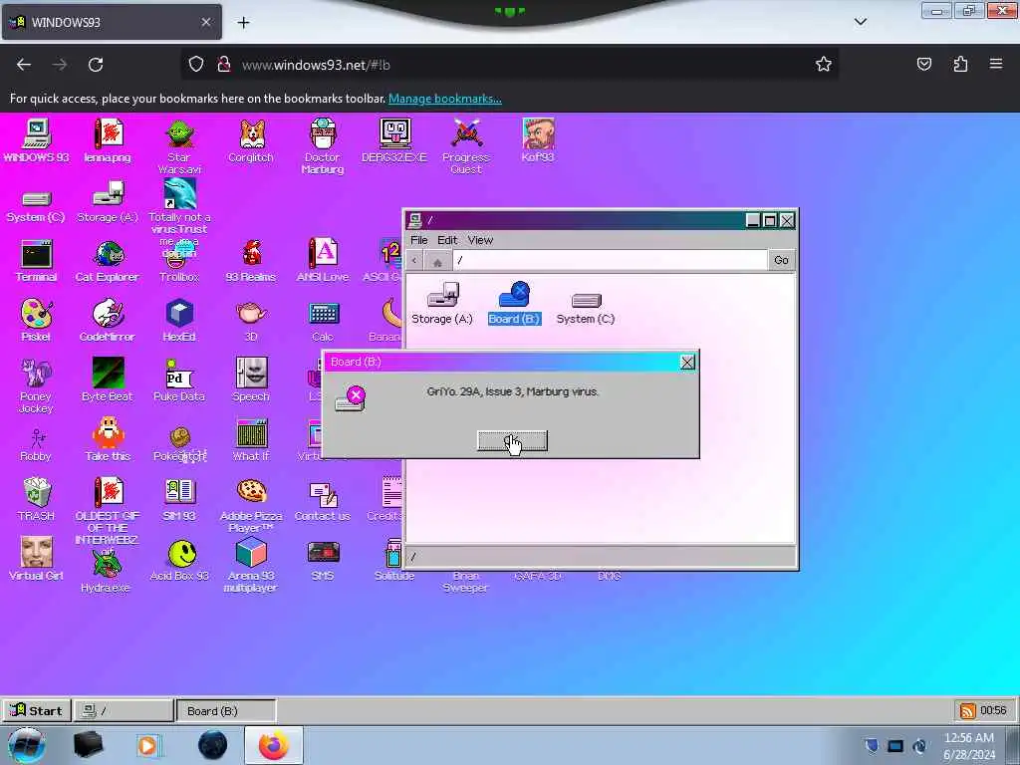Click the Go button in explorer

(781, 260)
